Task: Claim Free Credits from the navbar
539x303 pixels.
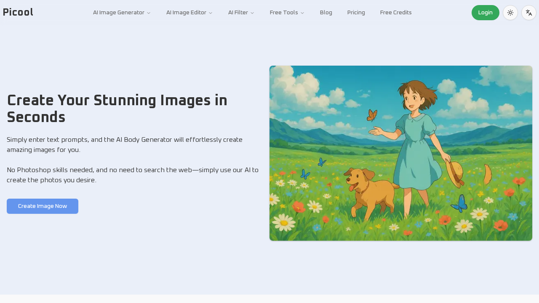Action: coord(395,12)
